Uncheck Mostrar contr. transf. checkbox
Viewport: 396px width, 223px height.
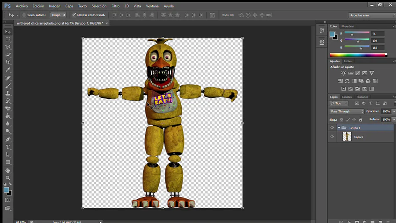tap(74, 15)
